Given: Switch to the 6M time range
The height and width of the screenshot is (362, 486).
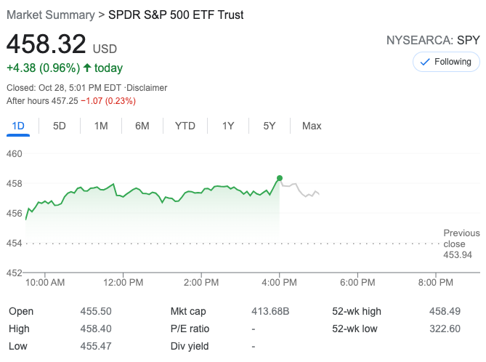Looking at the screenshot, I should [142, 126].
